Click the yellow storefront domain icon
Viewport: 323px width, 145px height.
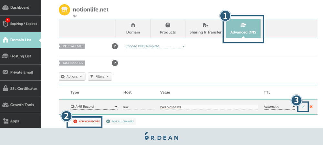(x=65, y=10)
